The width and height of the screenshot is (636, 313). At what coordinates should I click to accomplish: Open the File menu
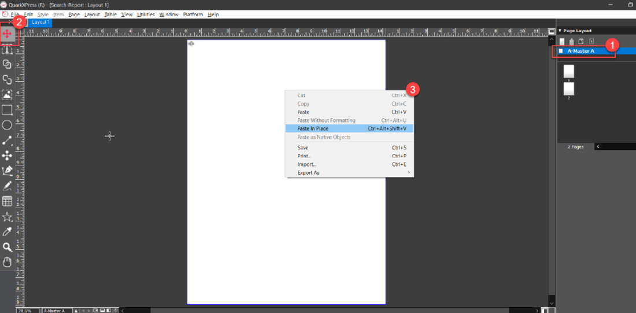pyautogui.click(x=15, y=14)
